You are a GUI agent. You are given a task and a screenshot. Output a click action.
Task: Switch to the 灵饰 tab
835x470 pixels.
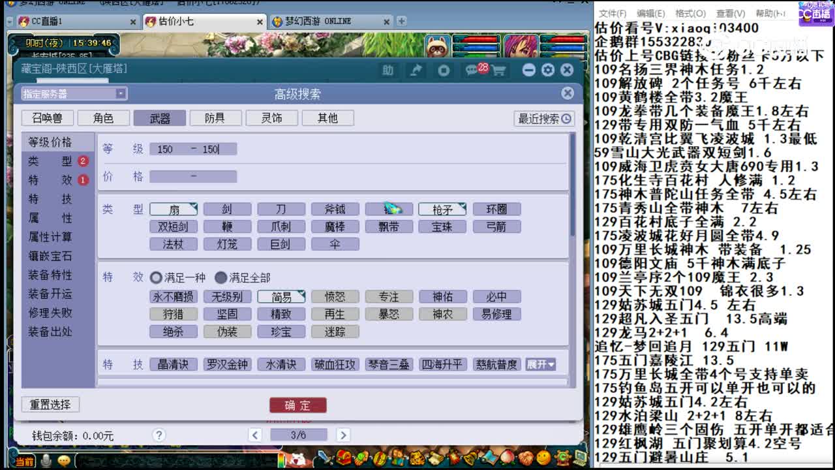271,118
